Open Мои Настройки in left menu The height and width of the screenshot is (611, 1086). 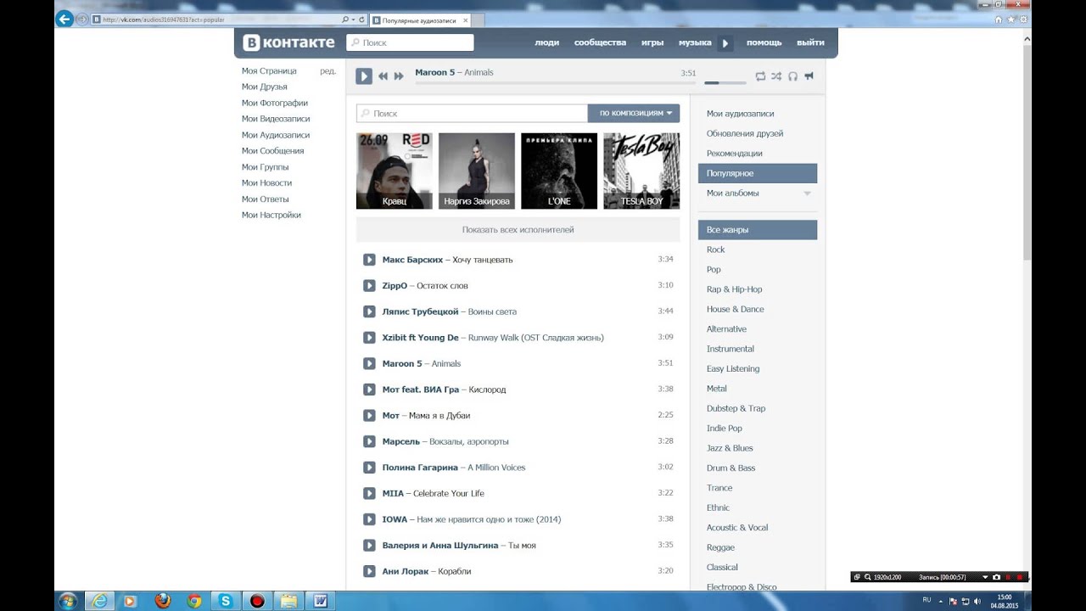(271, 215)
